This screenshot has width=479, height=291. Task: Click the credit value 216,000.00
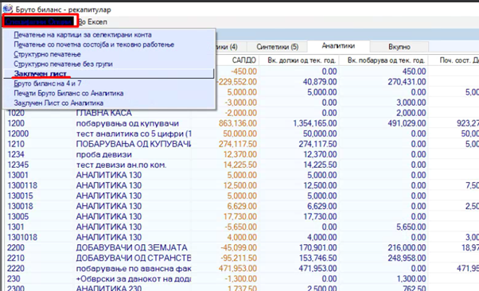407,247
